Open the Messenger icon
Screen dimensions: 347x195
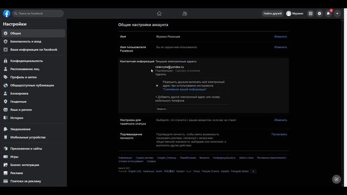coord(319,14)
